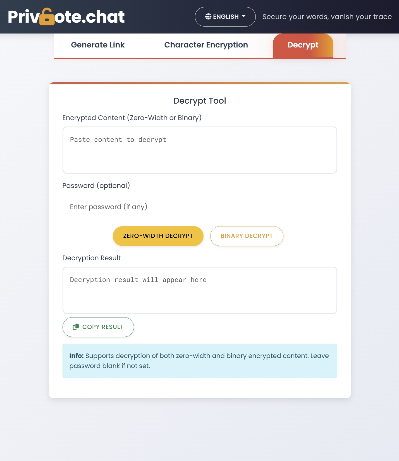The image size is (399, 461).
Task: Click the Encrypted Content field label
Action: [132, 118]
